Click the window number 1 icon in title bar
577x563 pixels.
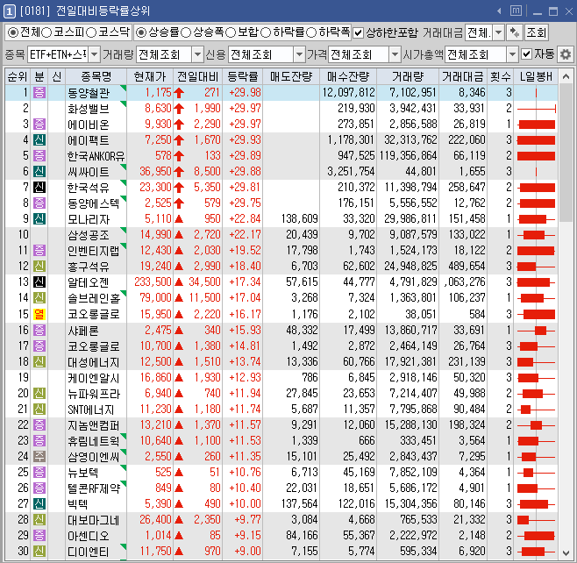point(9,11)
